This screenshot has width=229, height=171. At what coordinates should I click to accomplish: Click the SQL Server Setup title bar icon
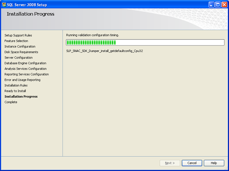4,5
